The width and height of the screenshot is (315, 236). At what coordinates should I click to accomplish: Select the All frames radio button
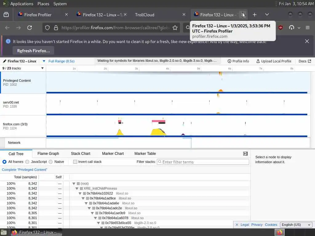4,162
